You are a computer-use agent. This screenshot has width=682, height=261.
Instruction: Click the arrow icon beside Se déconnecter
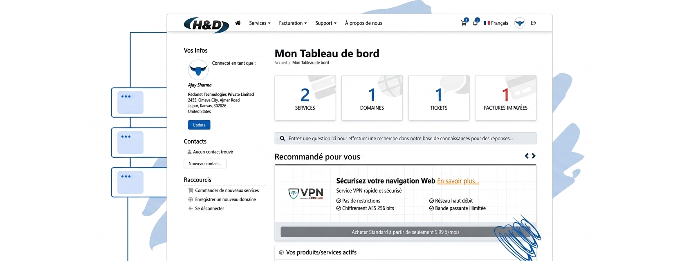(x=191, y=208)
